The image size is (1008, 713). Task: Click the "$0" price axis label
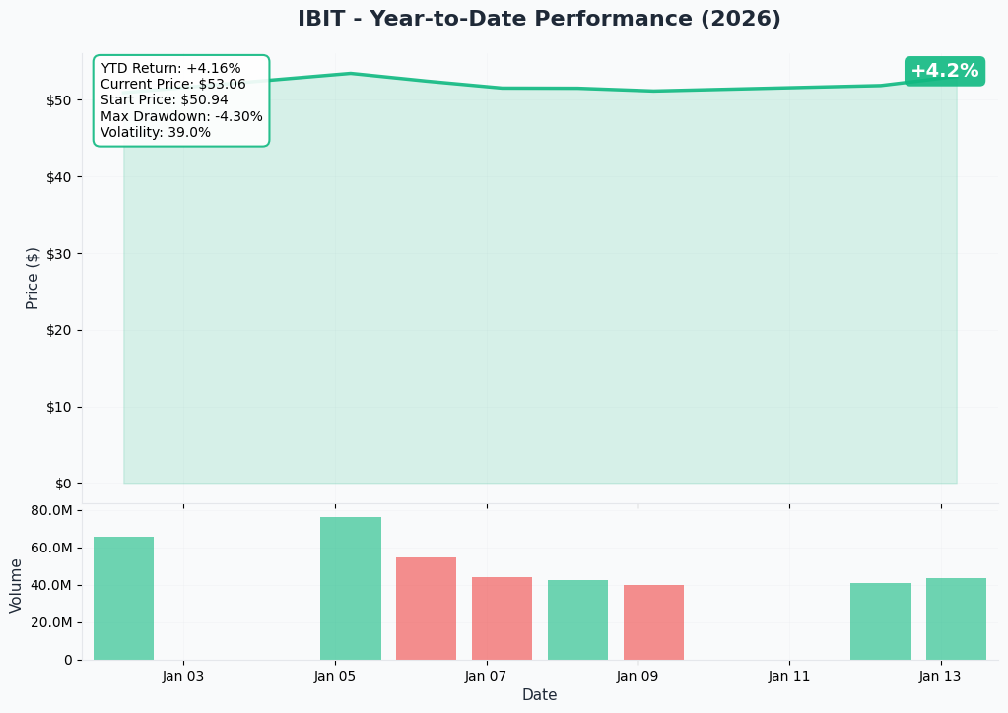(63, 484)
